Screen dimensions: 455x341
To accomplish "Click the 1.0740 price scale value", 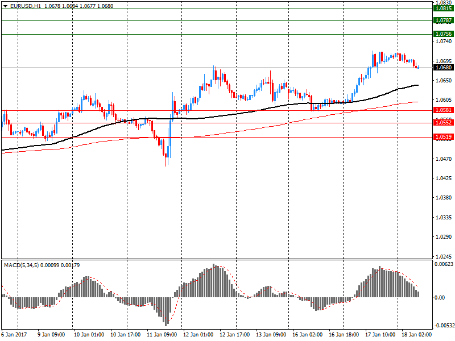I will coord(444,41).
